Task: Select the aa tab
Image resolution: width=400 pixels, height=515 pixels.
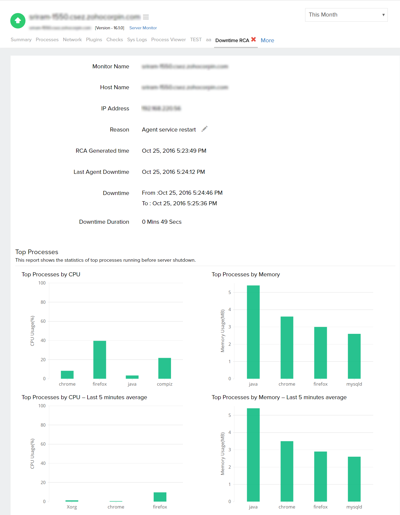Action: coord(208,40)
